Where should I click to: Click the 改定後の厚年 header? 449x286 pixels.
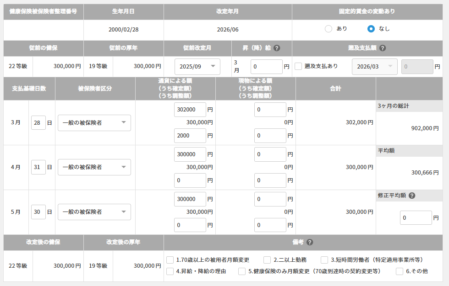[x=123, y=242]
